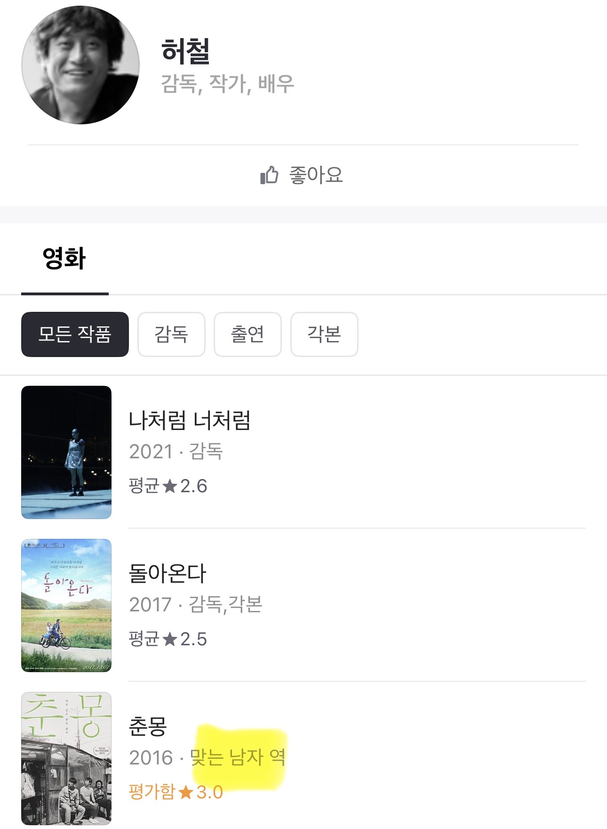Tap the 좋아요 label text
Screen dimensions: 607x829
pos(316,175)
